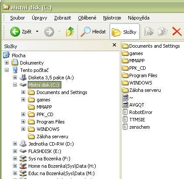Image resolution: width=184 pixels, height=179 pixels.
Task: Expand Home na Bozenka (H:) node
Action: tap(15, 166)
